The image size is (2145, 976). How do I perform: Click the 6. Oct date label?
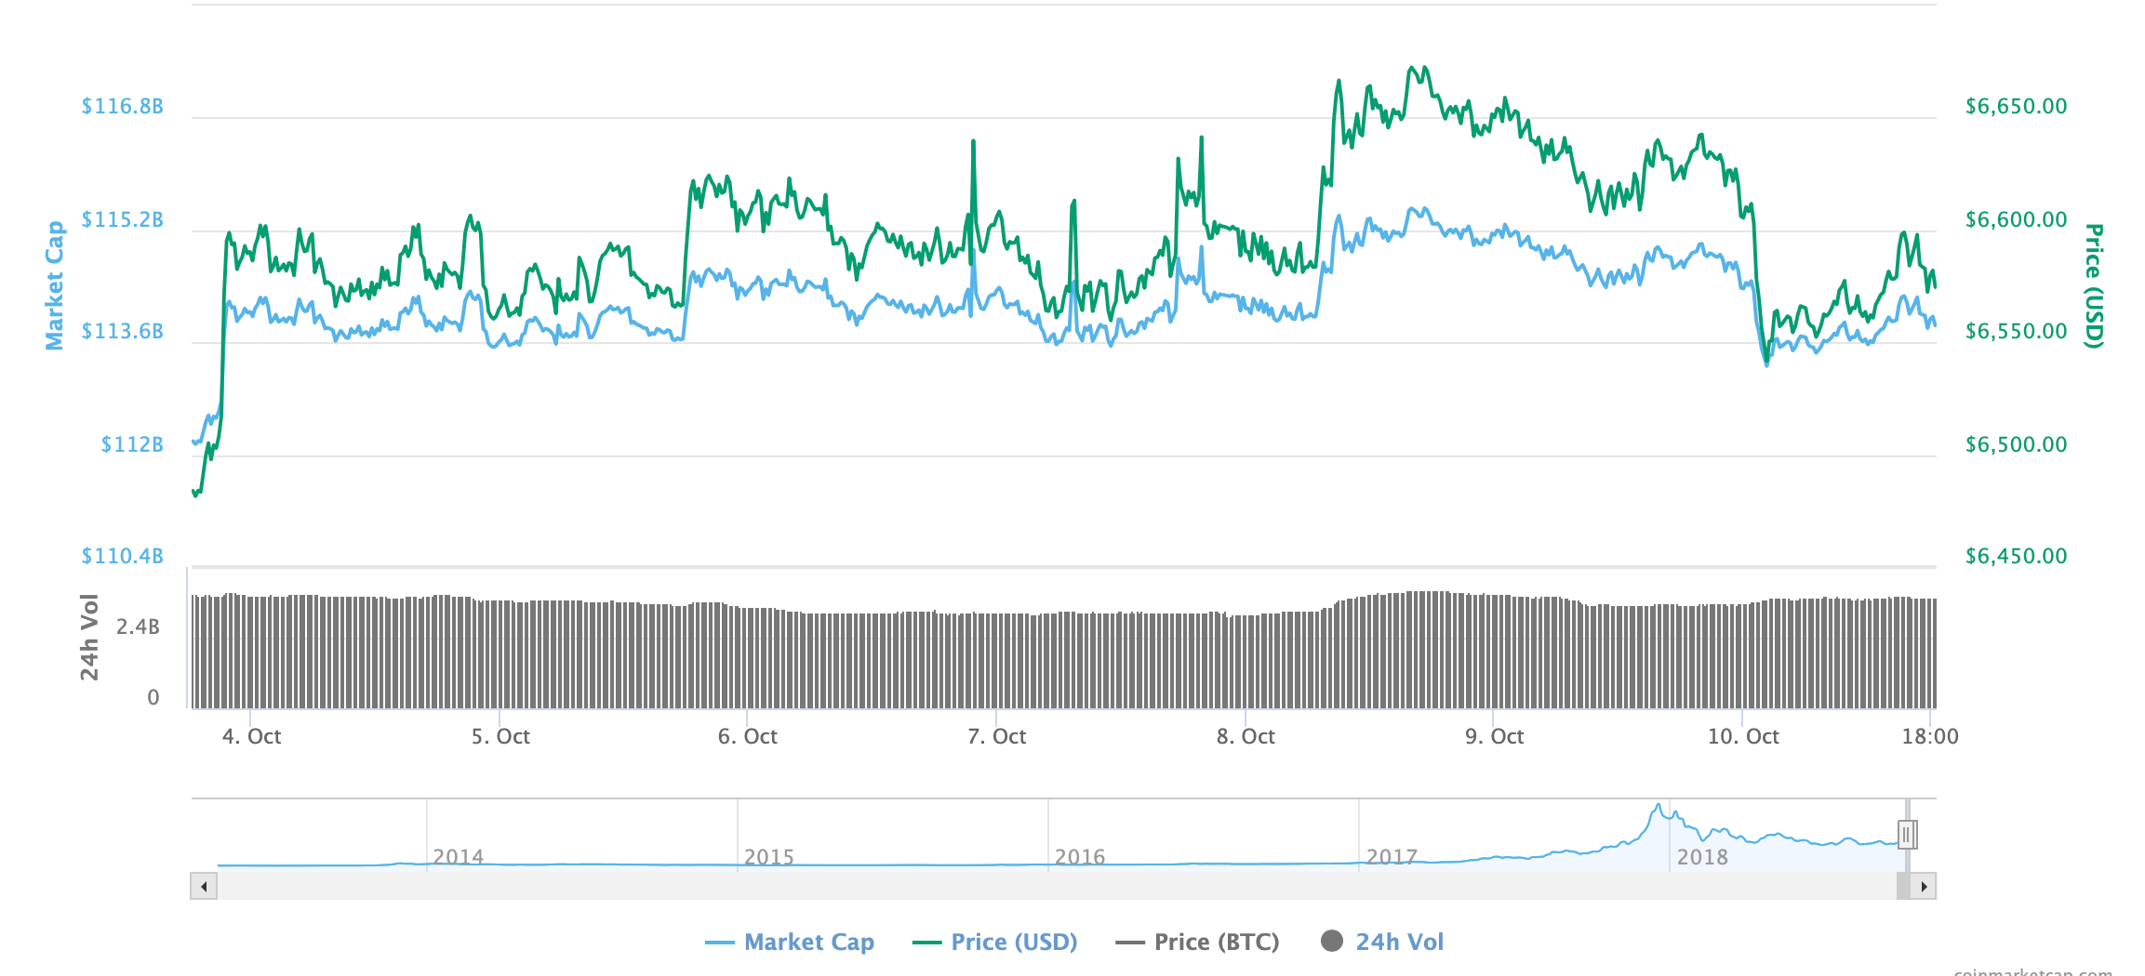point(748,736)
